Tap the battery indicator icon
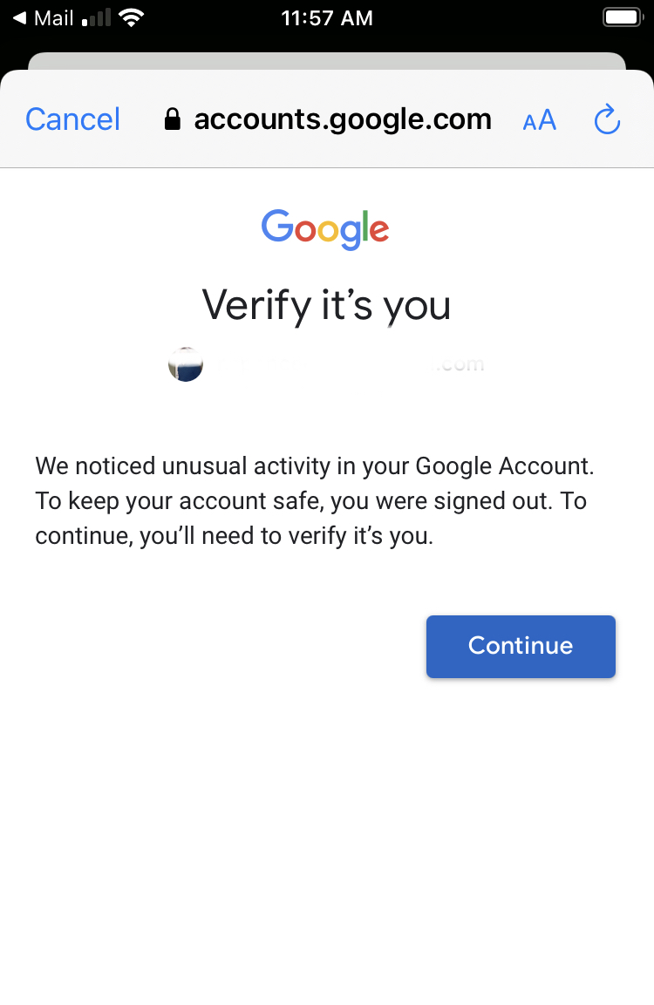Viewport: 654px width, 1005px height. pyautogui.click(x=621, y=17)
